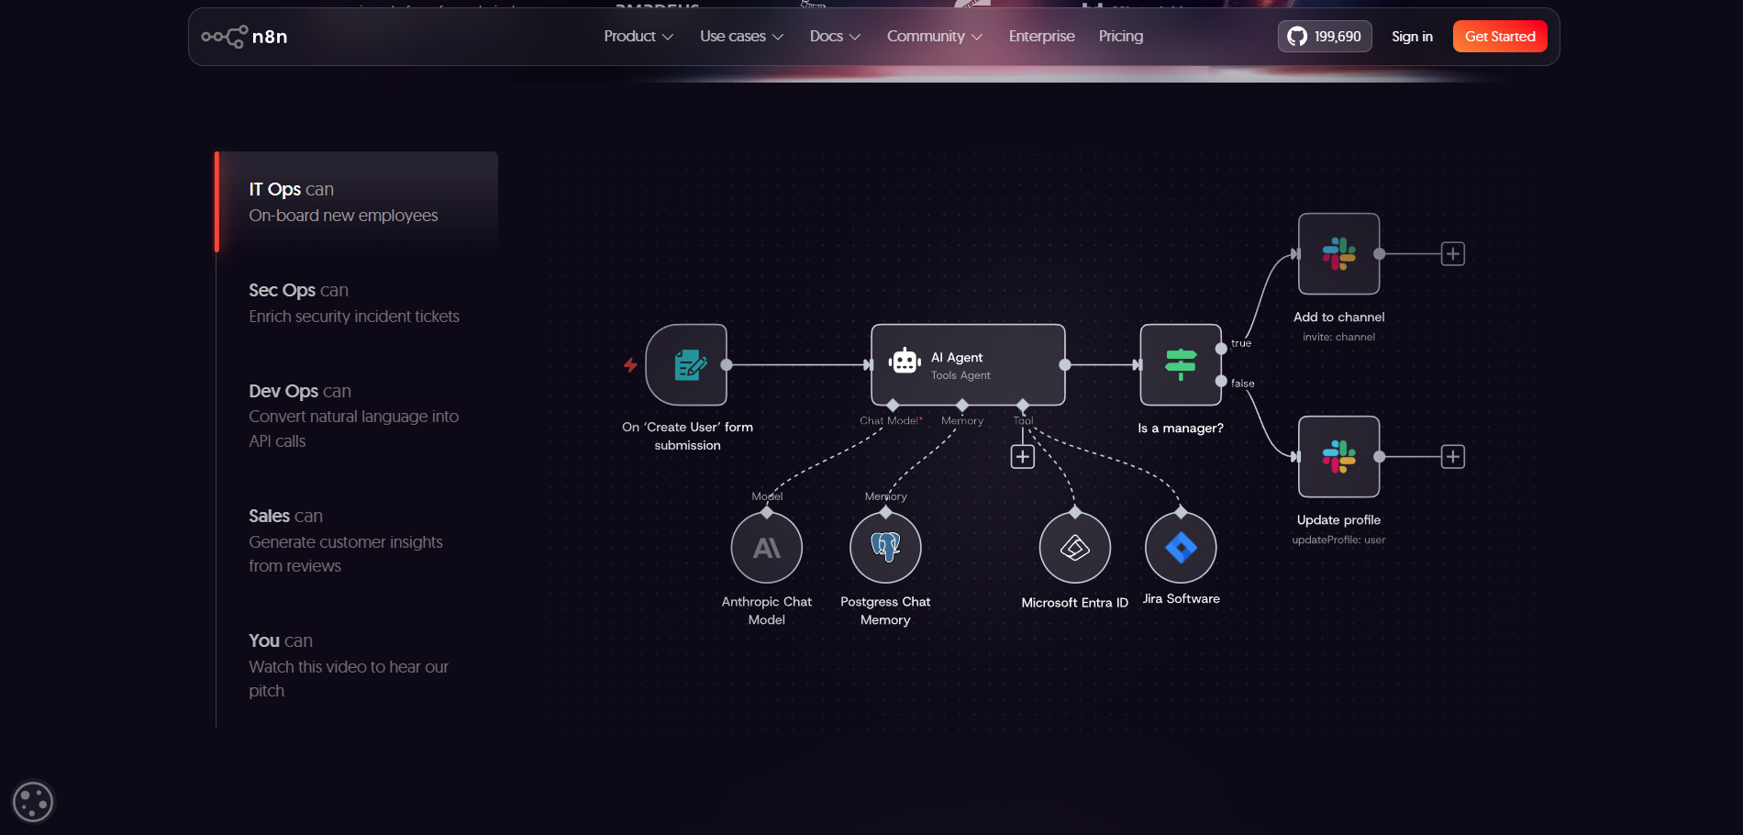This screenshot has width=1743, height=835.
Task: Click the 'On Create User form submission' label
Action: click(687, 436)
